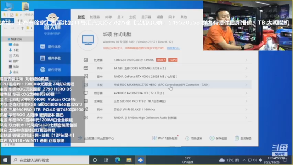
Task: Switch to the 处理器 tab
Action: point(95,17)
